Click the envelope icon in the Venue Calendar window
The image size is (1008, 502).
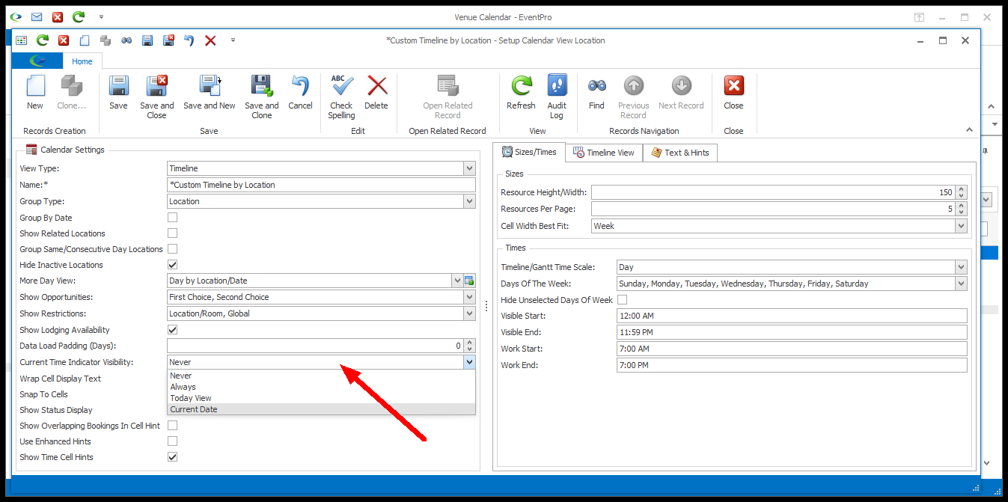click(x=37, y=17)
